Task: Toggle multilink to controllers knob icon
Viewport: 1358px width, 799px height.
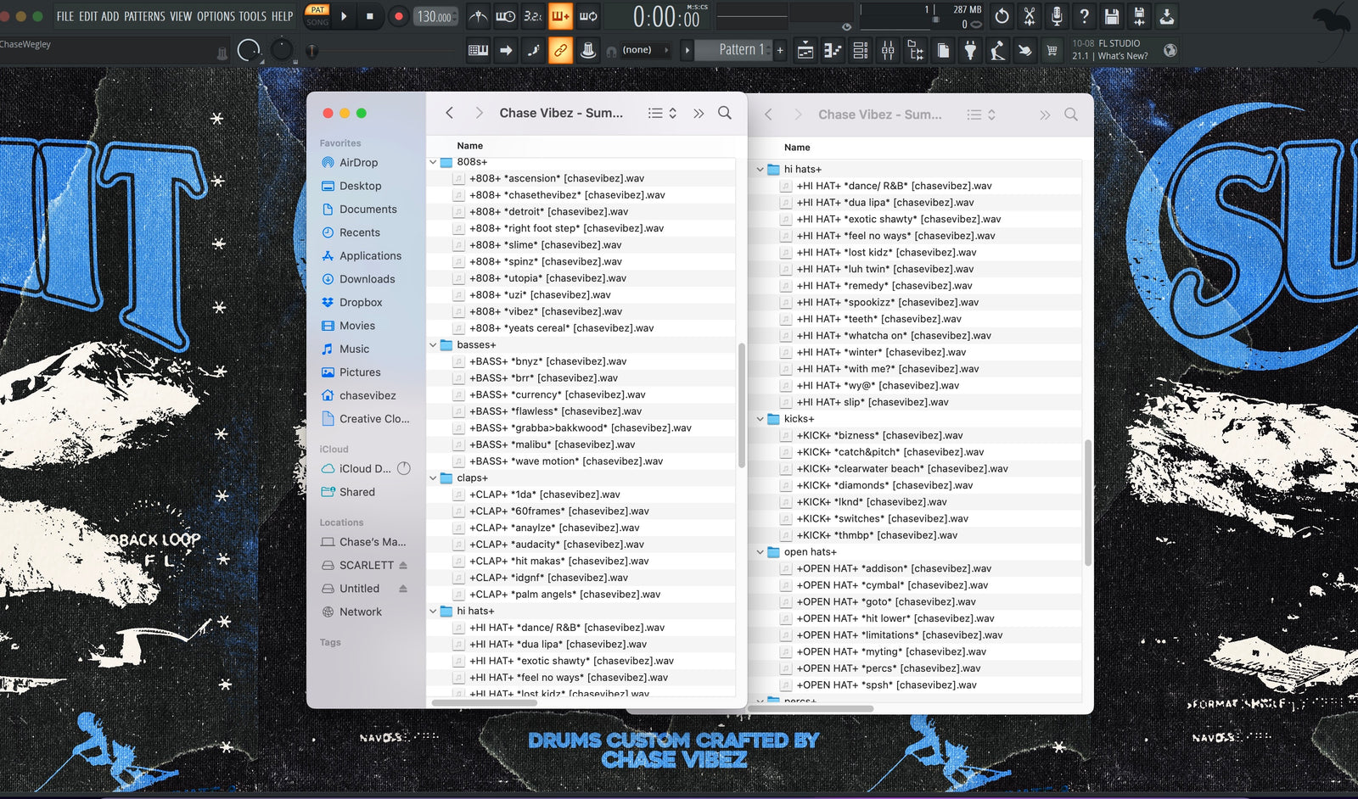Action: tap(587, 50)
